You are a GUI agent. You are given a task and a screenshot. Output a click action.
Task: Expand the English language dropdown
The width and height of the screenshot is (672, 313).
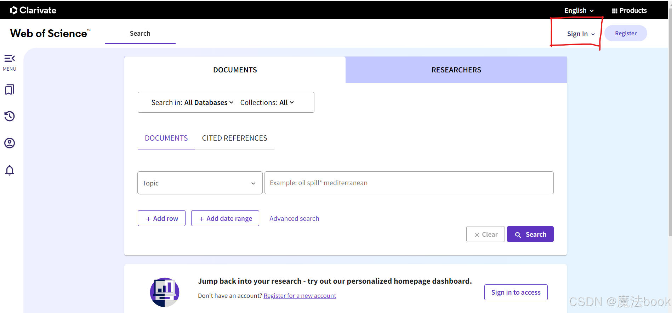pos(579,11)
